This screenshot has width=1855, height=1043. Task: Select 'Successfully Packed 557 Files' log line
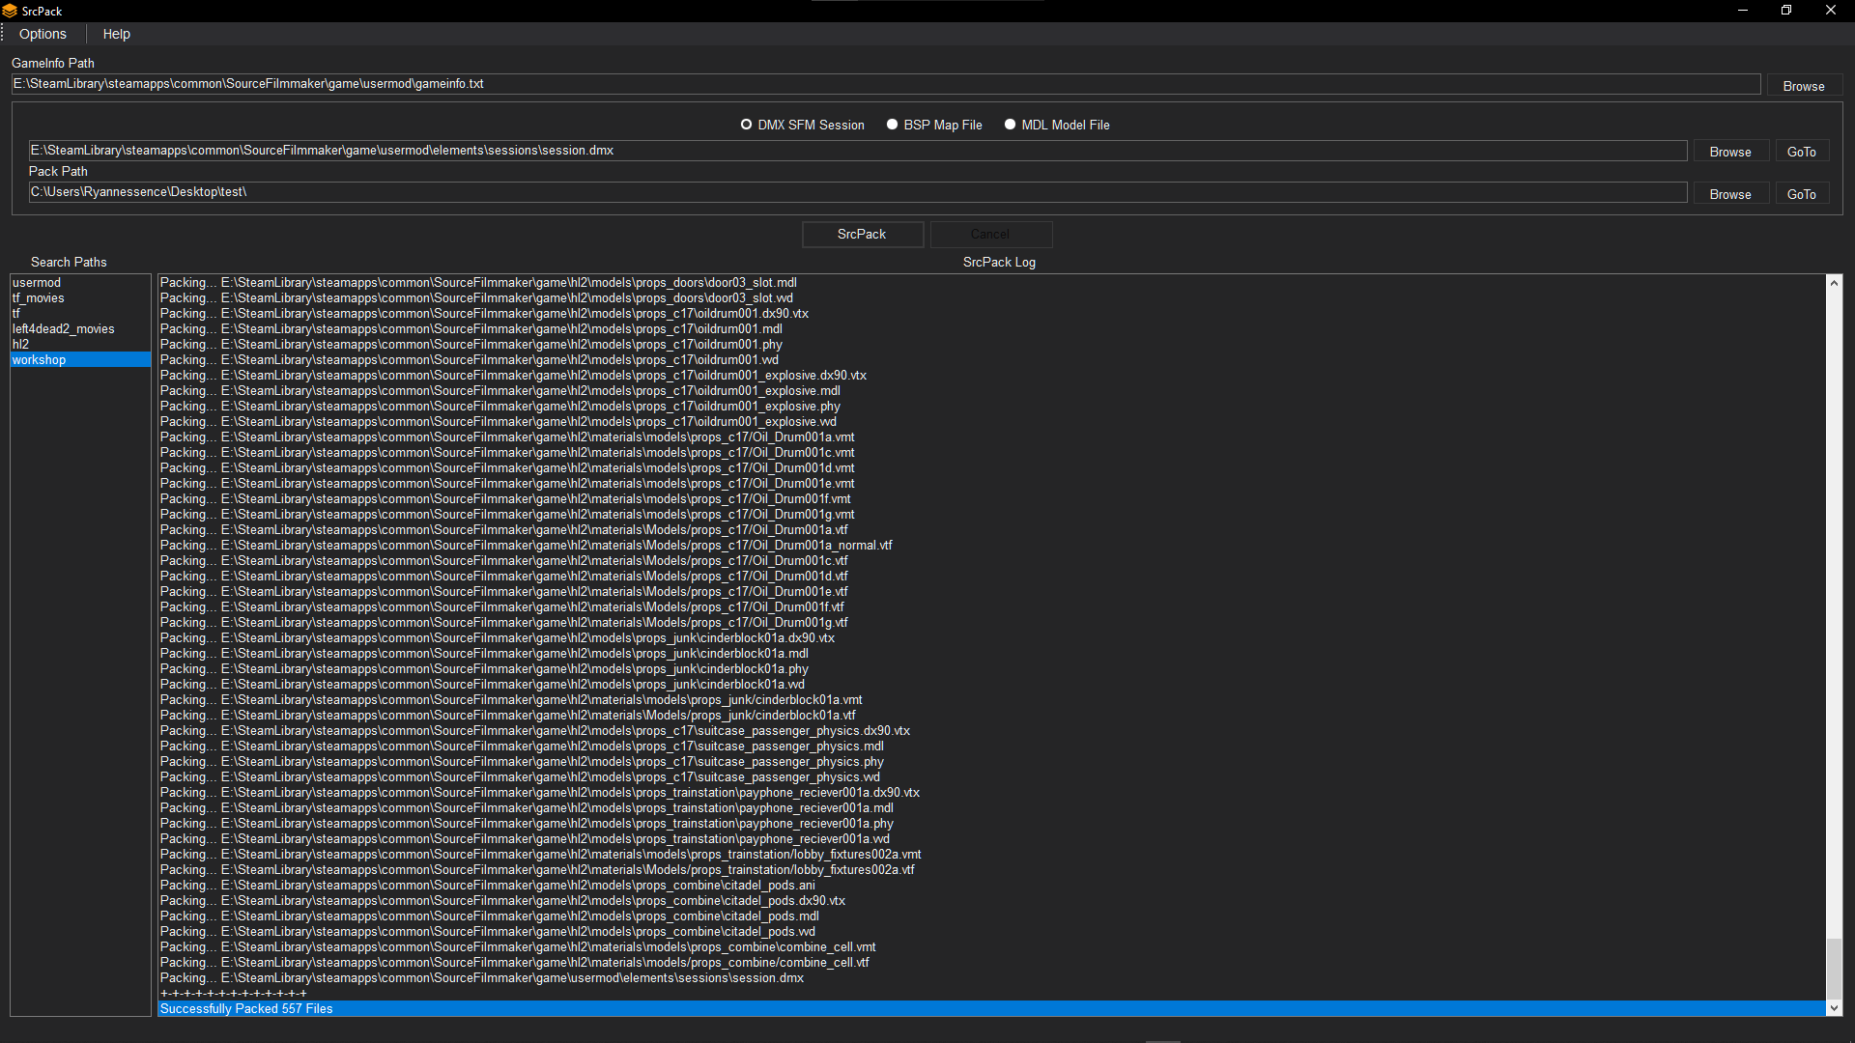coord(991,1009)
